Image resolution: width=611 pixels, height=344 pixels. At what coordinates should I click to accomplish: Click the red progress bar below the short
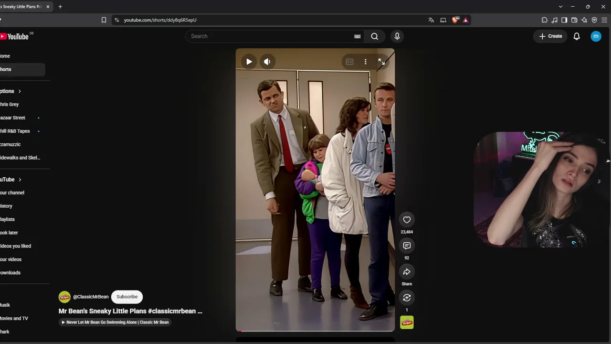315,331
